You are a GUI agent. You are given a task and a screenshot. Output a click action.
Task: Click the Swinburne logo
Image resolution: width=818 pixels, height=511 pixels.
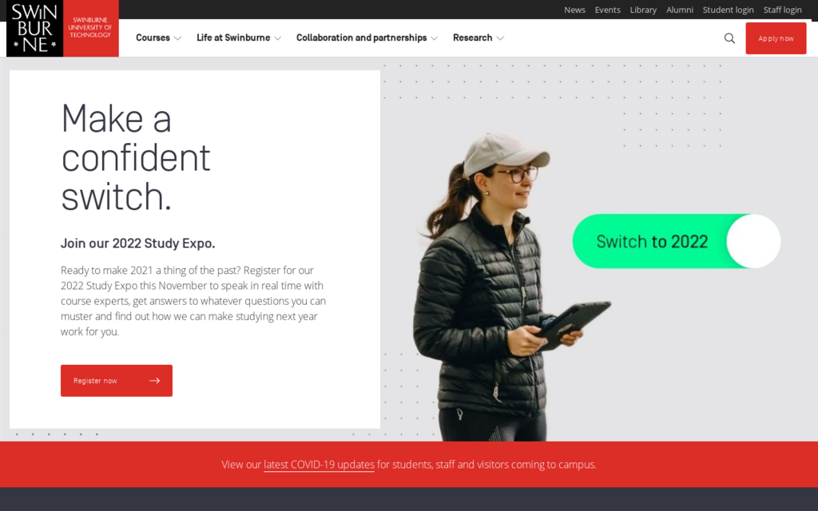pos(62,28)
